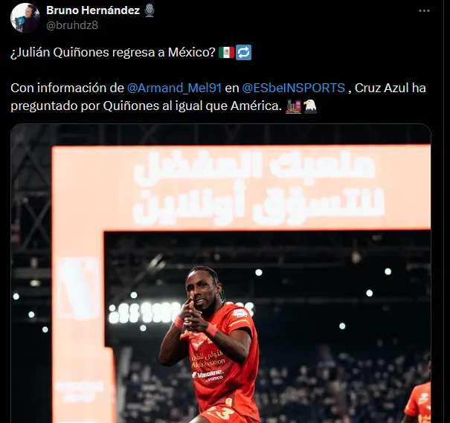The width and height of the screenshot is (450, 423).
Task: Click the Valvoline sponsor logo on jersey
Action: point(208,375)
